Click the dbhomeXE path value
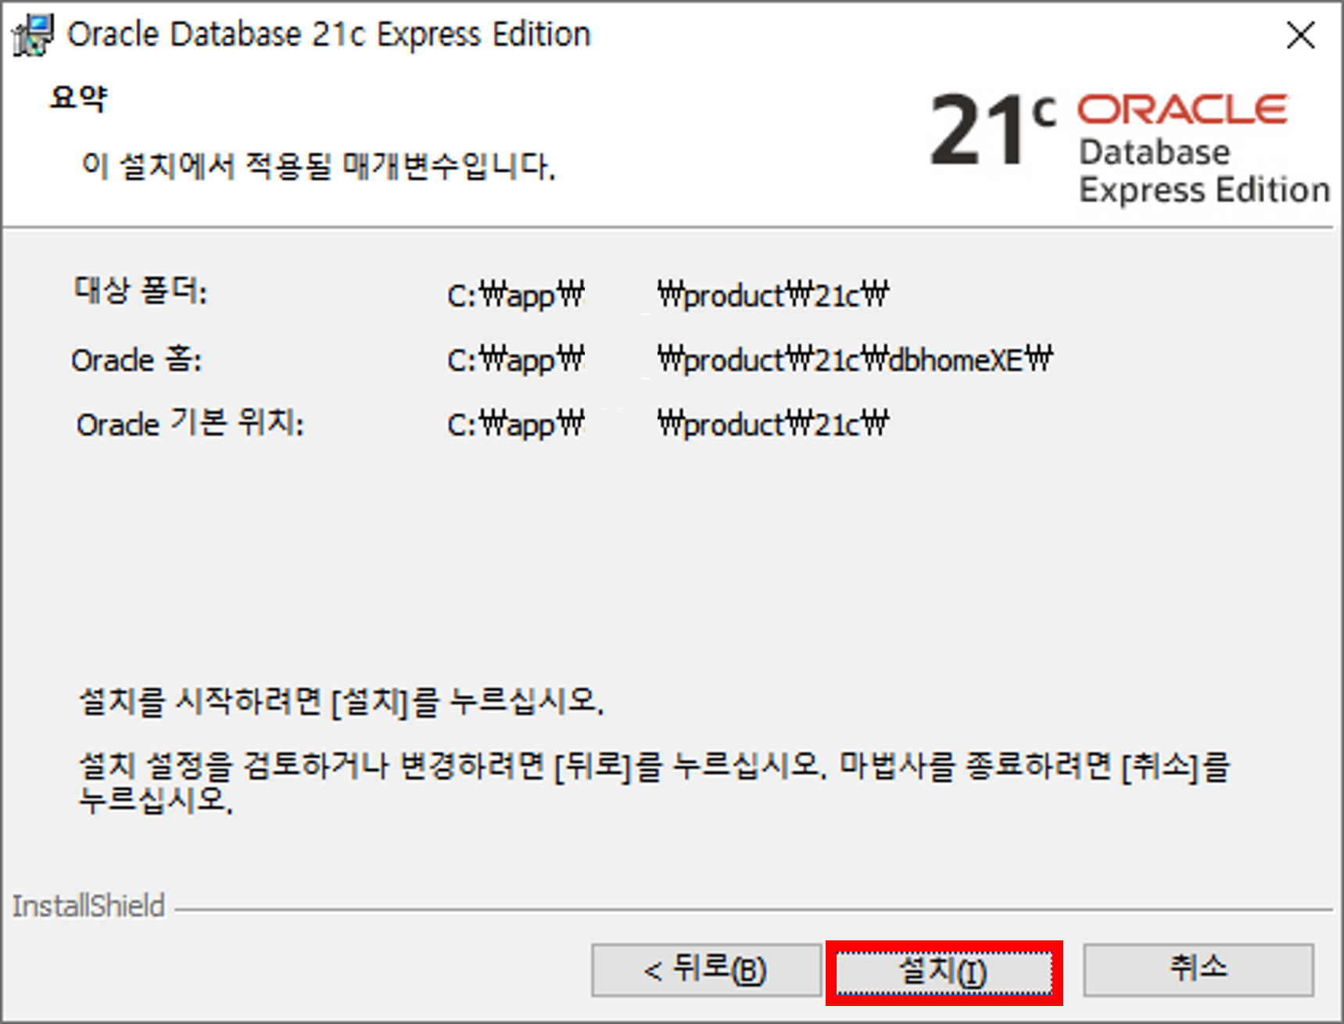The image size is (1344, 1024). tap(750, 360)
